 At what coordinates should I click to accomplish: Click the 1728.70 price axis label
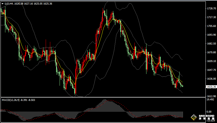pyautogui.click(x=211, y=9)
